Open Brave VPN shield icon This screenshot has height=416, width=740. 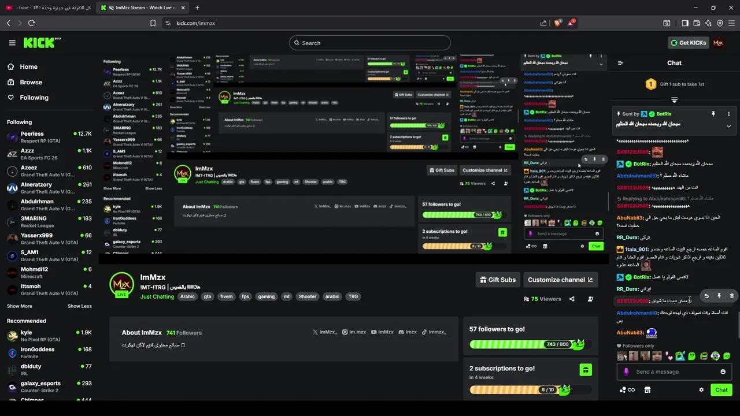pyautogui.click(x=720, y=23)
